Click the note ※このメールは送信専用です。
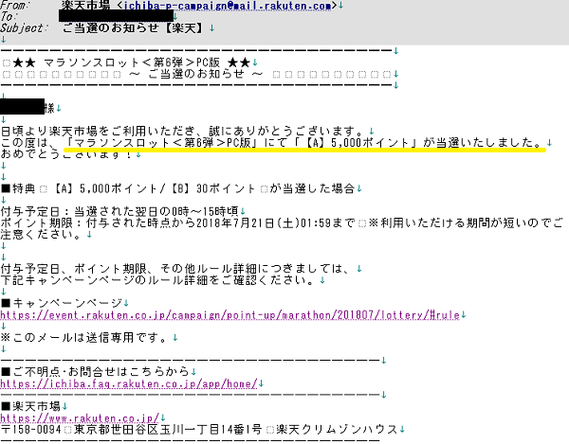 point(83,338)
